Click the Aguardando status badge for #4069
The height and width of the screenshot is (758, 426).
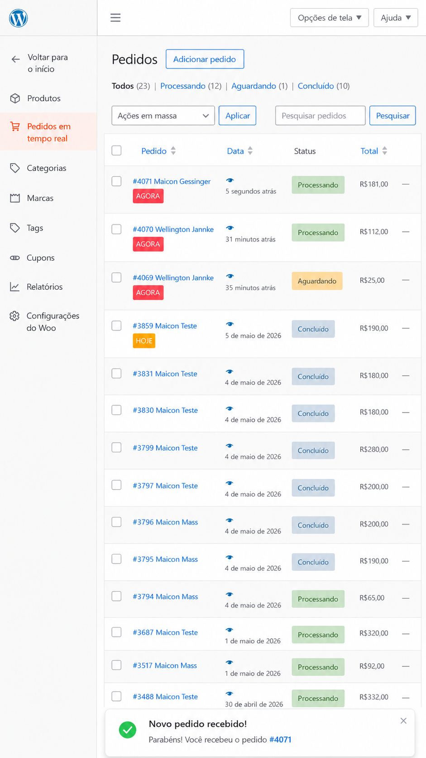317,281
